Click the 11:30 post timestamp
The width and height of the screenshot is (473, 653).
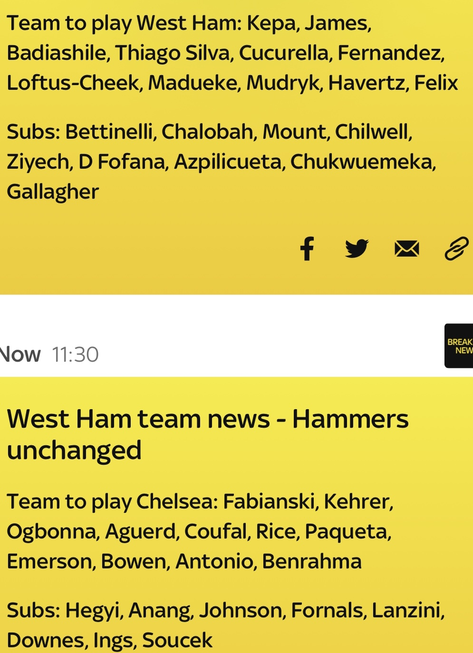[x=75, y=355]
